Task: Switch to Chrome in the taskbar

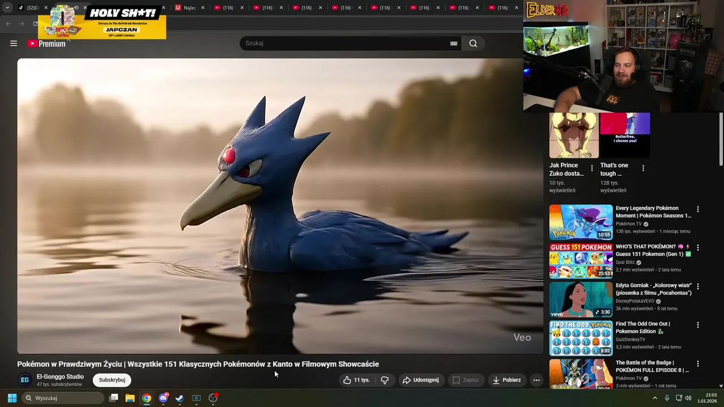Action: coord(146,398)
